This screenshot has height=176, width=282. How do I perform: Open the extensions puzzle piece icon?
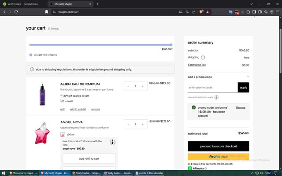248,12
